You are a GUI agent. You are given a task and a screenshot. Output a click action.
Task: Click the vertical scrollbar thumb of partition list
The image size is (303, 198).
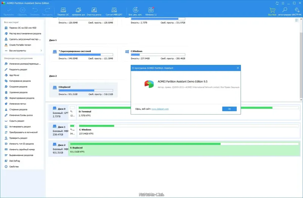(301, 65)
